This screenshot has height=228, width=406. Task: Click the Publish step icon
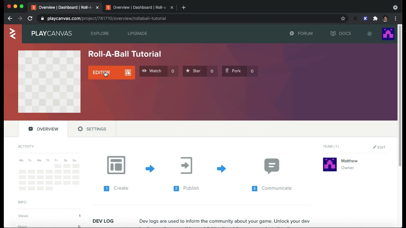pyautogui.click(x=186, y=165)
